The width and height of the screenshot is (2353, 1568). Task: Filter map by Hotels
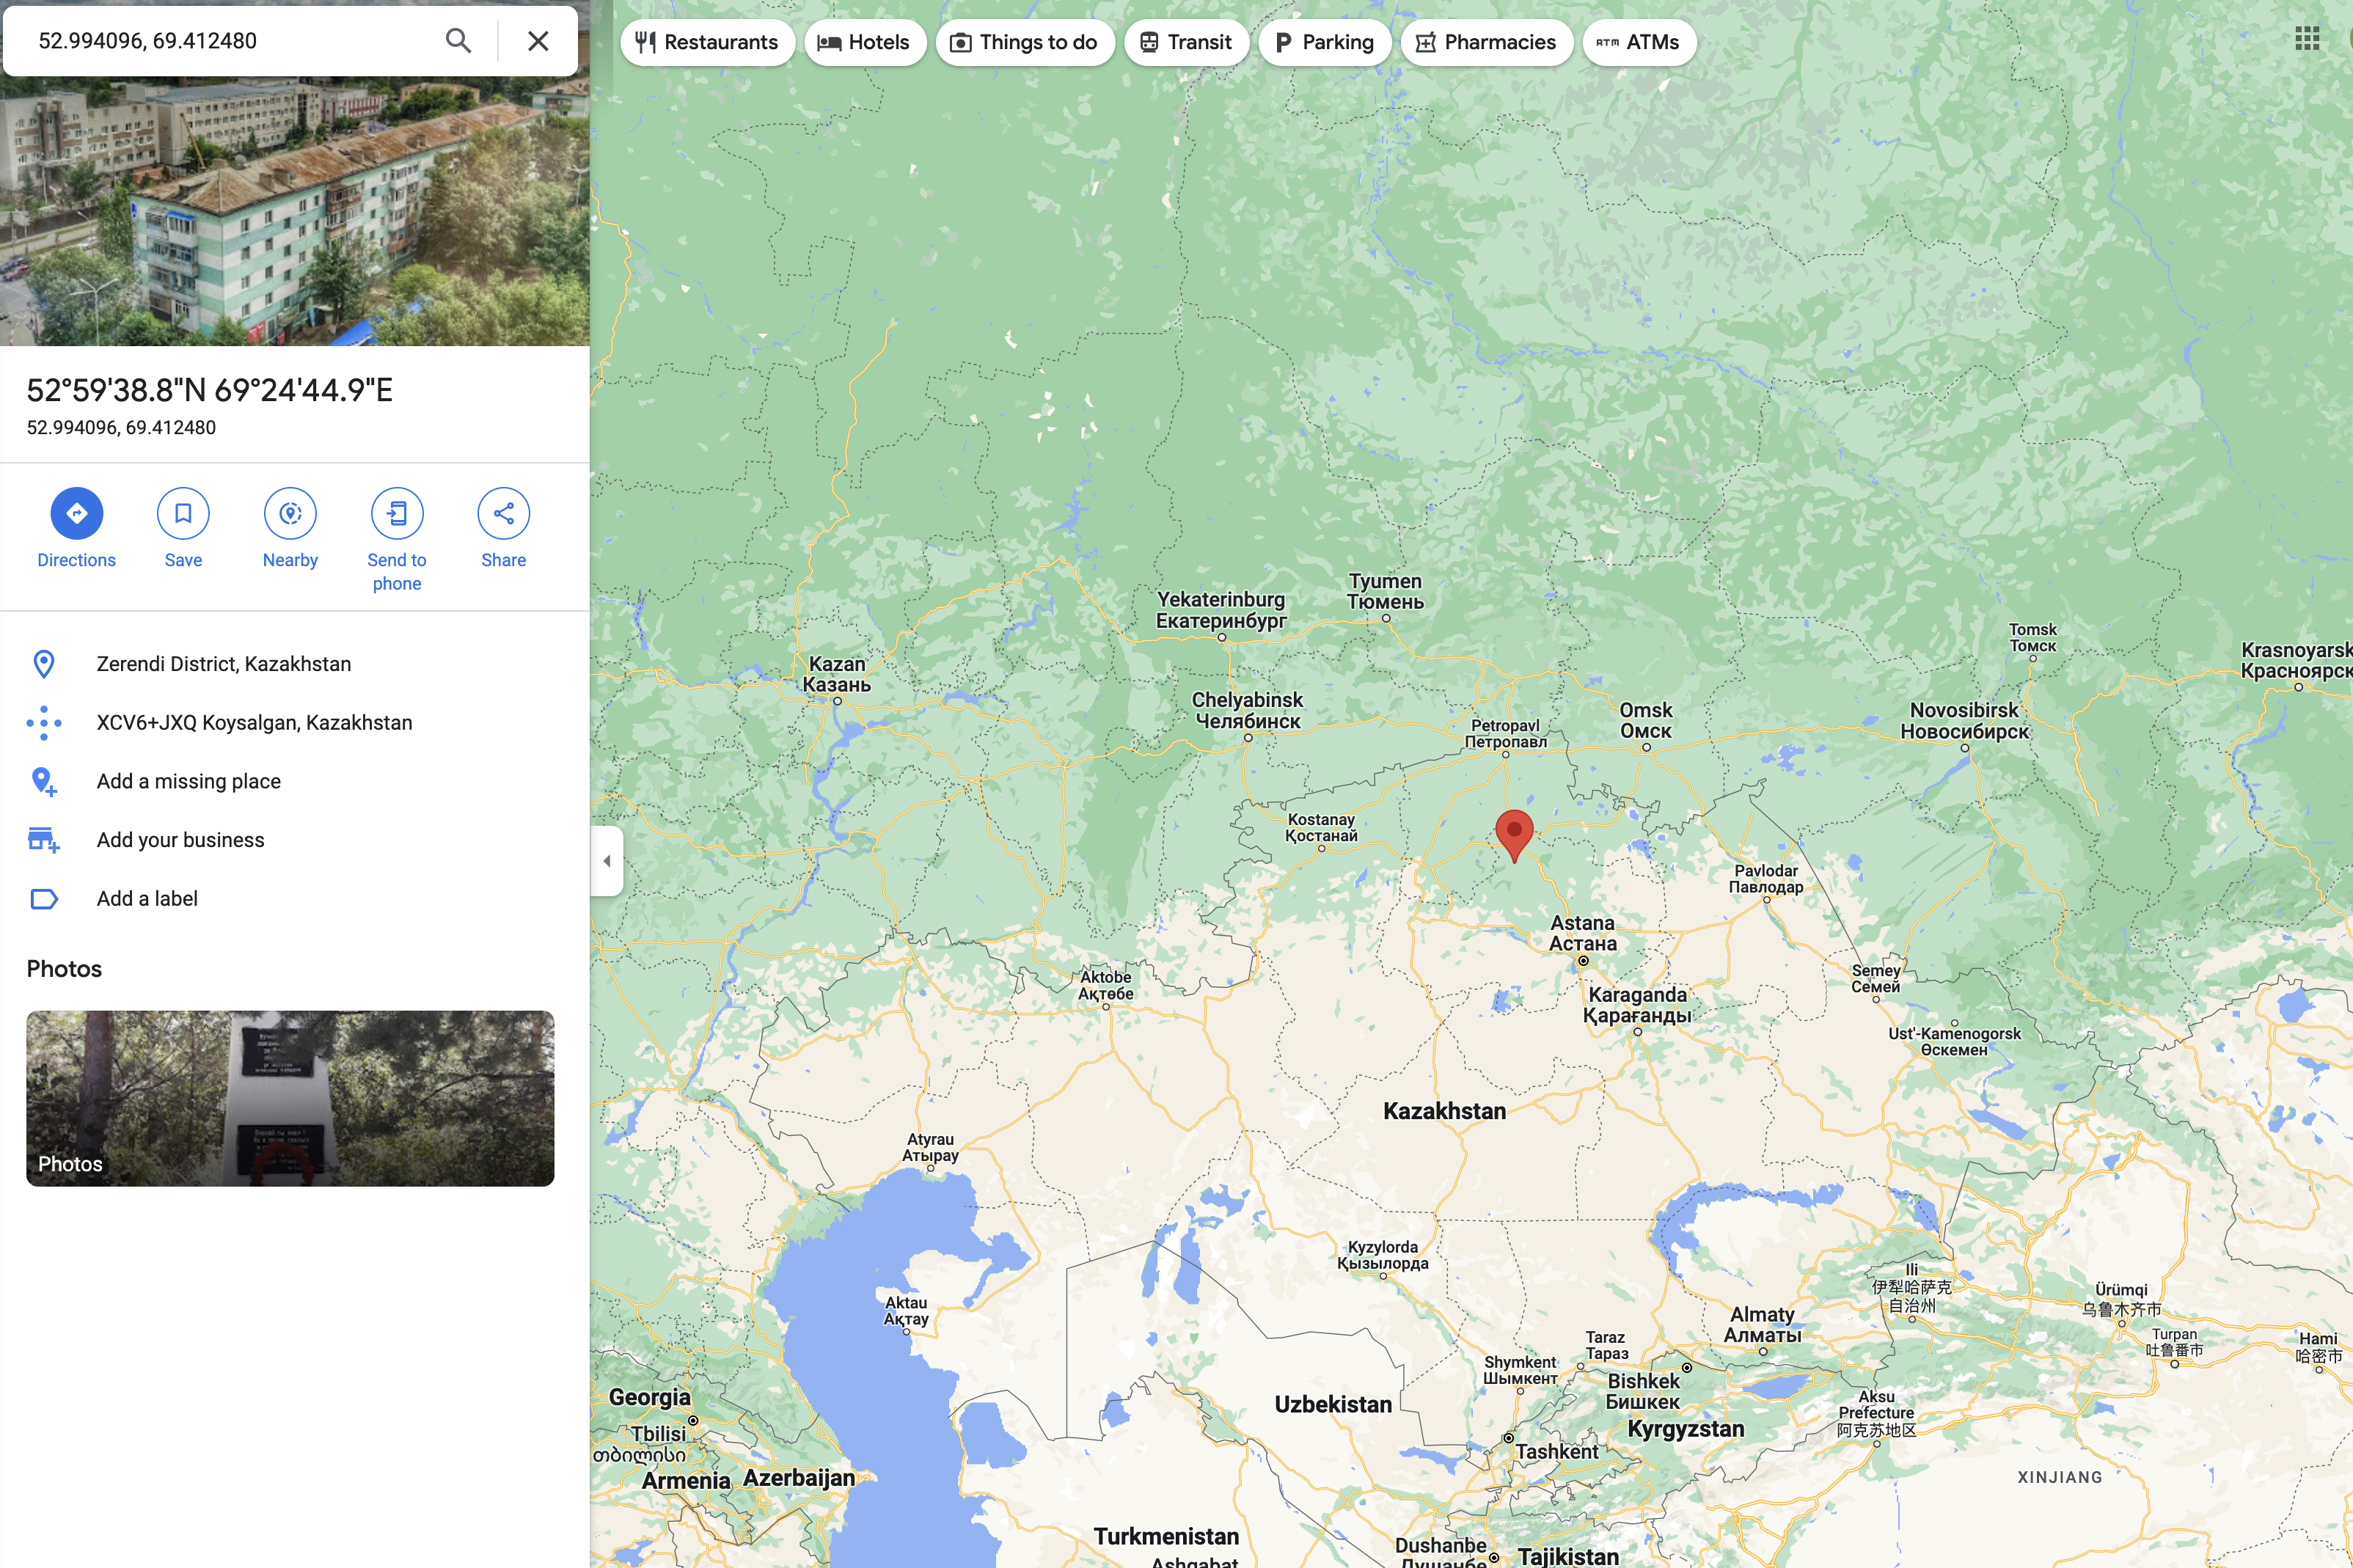tap(864, 43)
